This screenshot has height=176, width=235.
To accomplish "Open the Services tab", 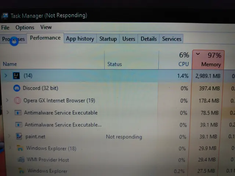I will [171, 39].
